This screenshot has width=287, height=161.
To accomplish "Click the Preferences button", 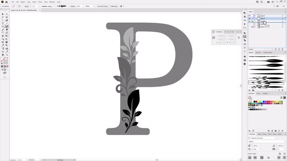I will (x=114, y=6).
